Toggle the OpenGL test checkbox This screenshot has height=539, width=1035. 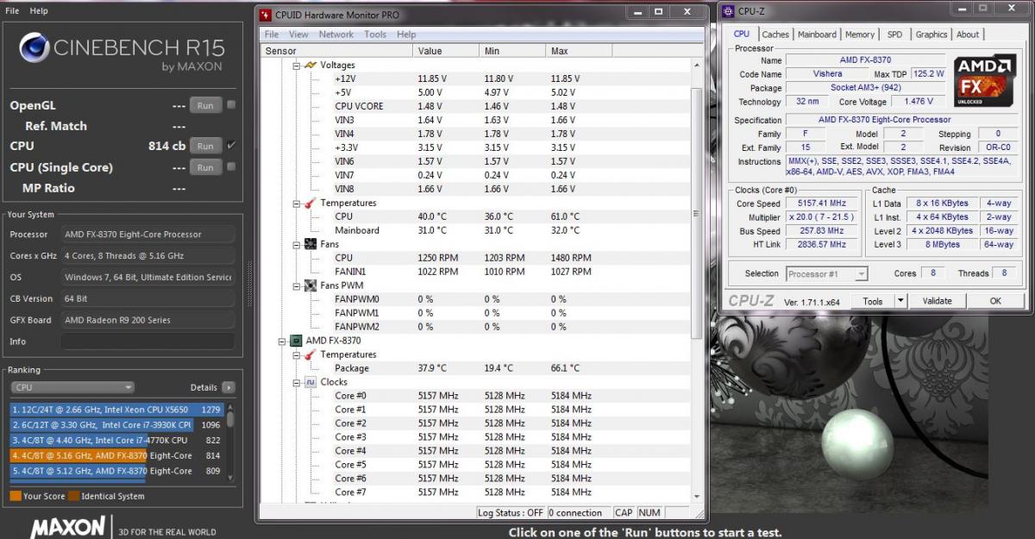click(231, 105)
